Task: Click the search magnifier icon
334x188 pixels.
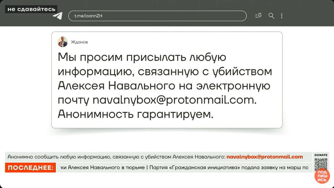Action: coord(271,16)
